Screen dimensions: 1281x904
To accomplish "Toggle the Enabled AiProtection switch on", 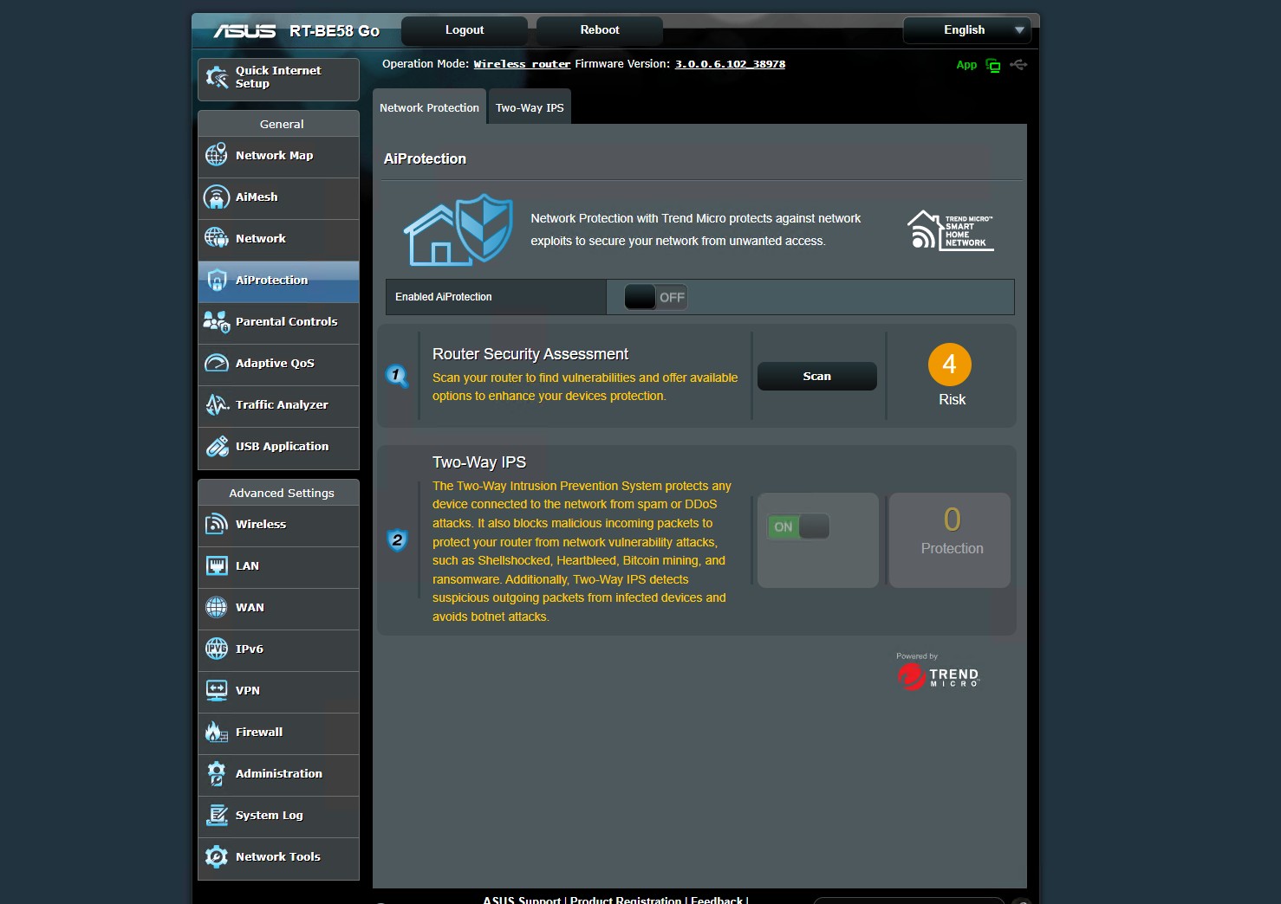I will pos(655,297).
